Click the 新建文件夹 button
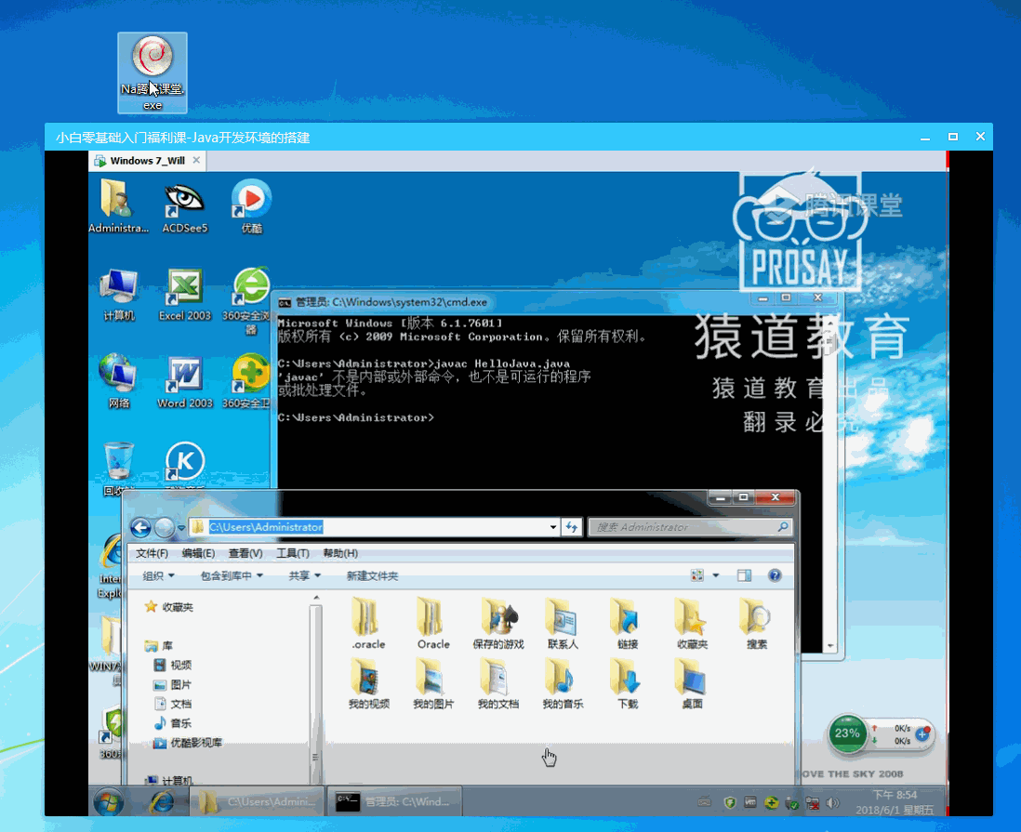 pos(373,576)
